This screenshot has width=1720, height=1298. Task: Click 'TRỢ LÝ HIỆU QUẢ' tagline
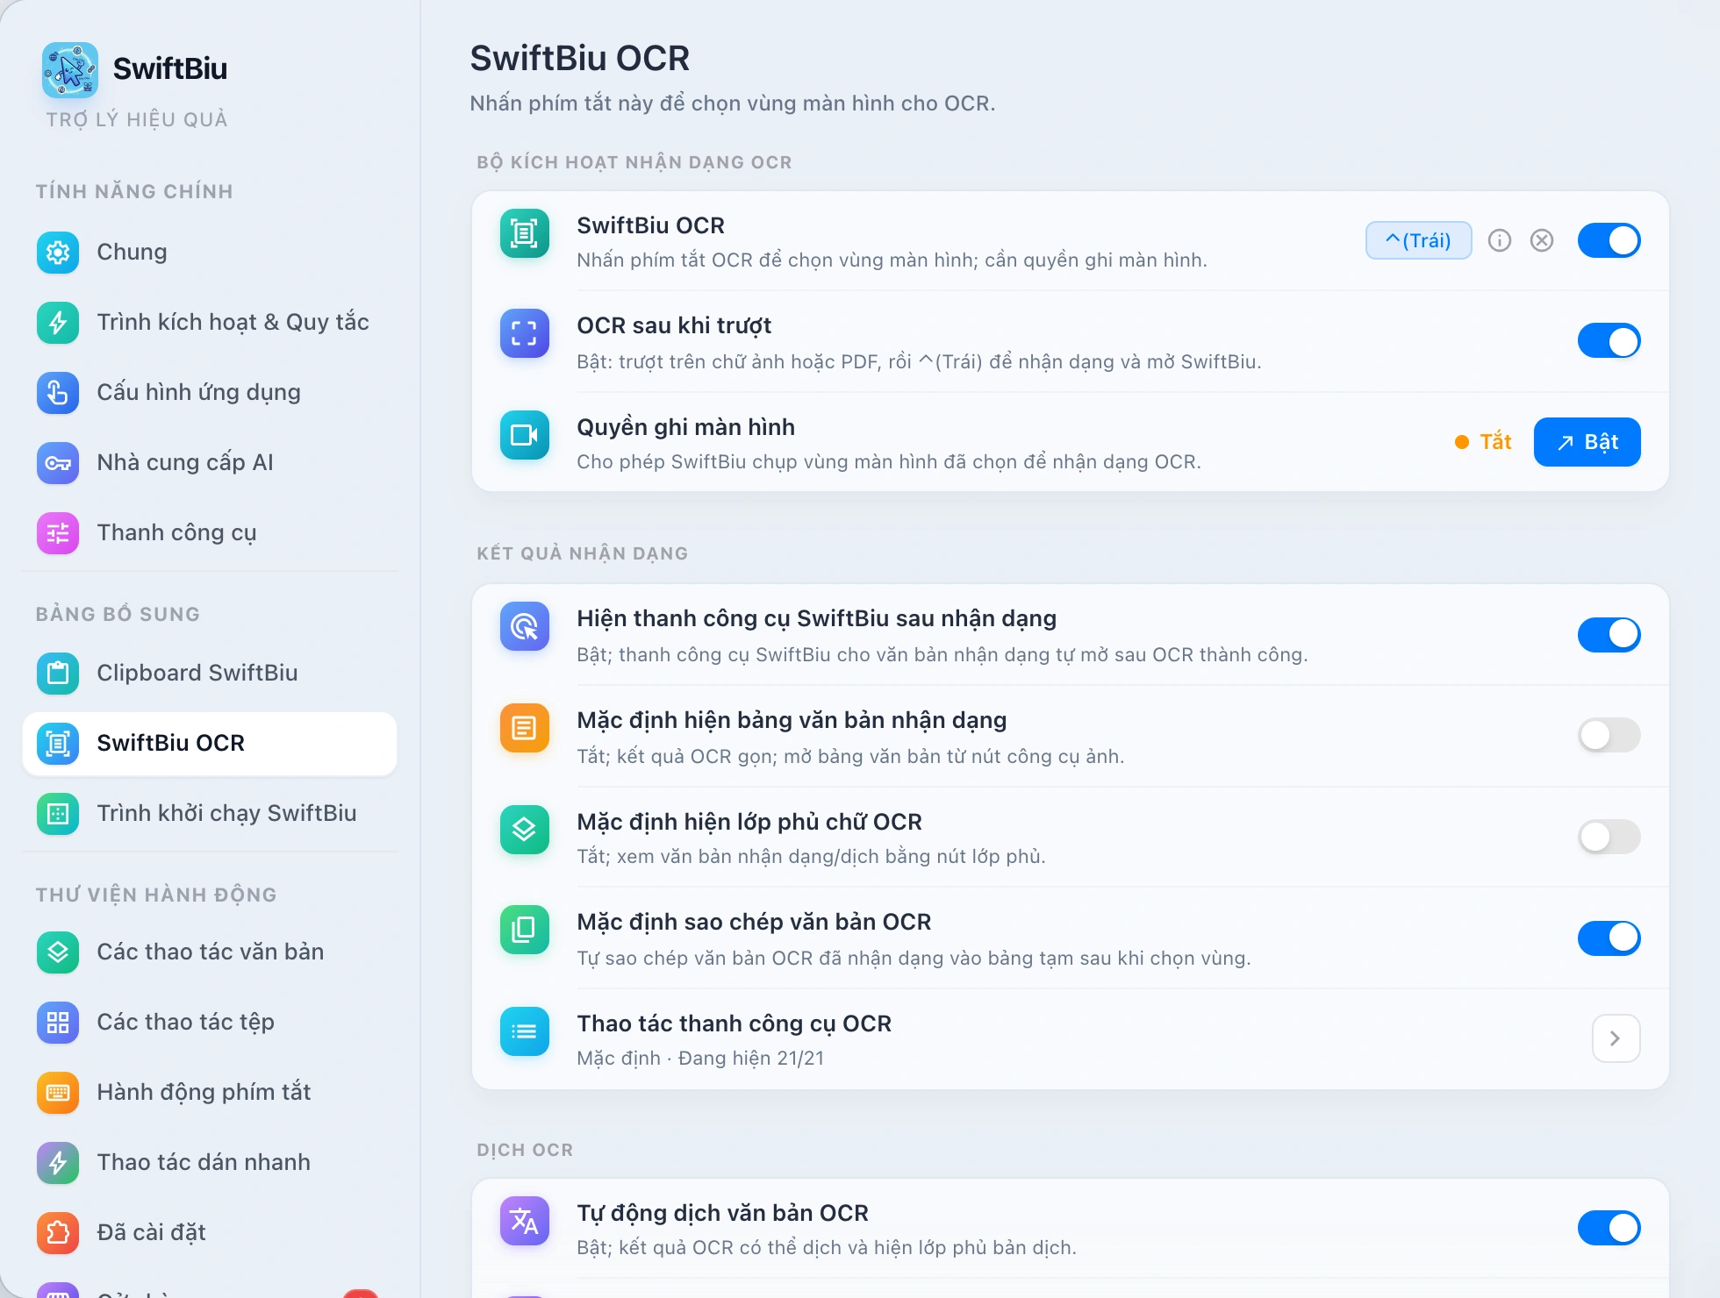(137, 119)
